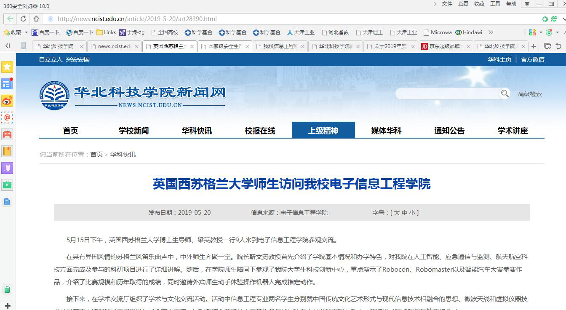Switch to the 国家级安全生产 tab
Viewport: 566px width, 310px height.
[224, 46]
